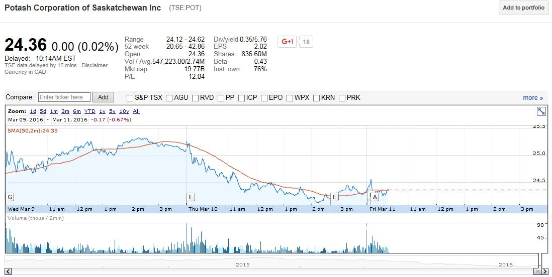The width and height of the screenshot is (552, 277).
Task: Open news flag F on chart
Action: click(x=191, y=197)
